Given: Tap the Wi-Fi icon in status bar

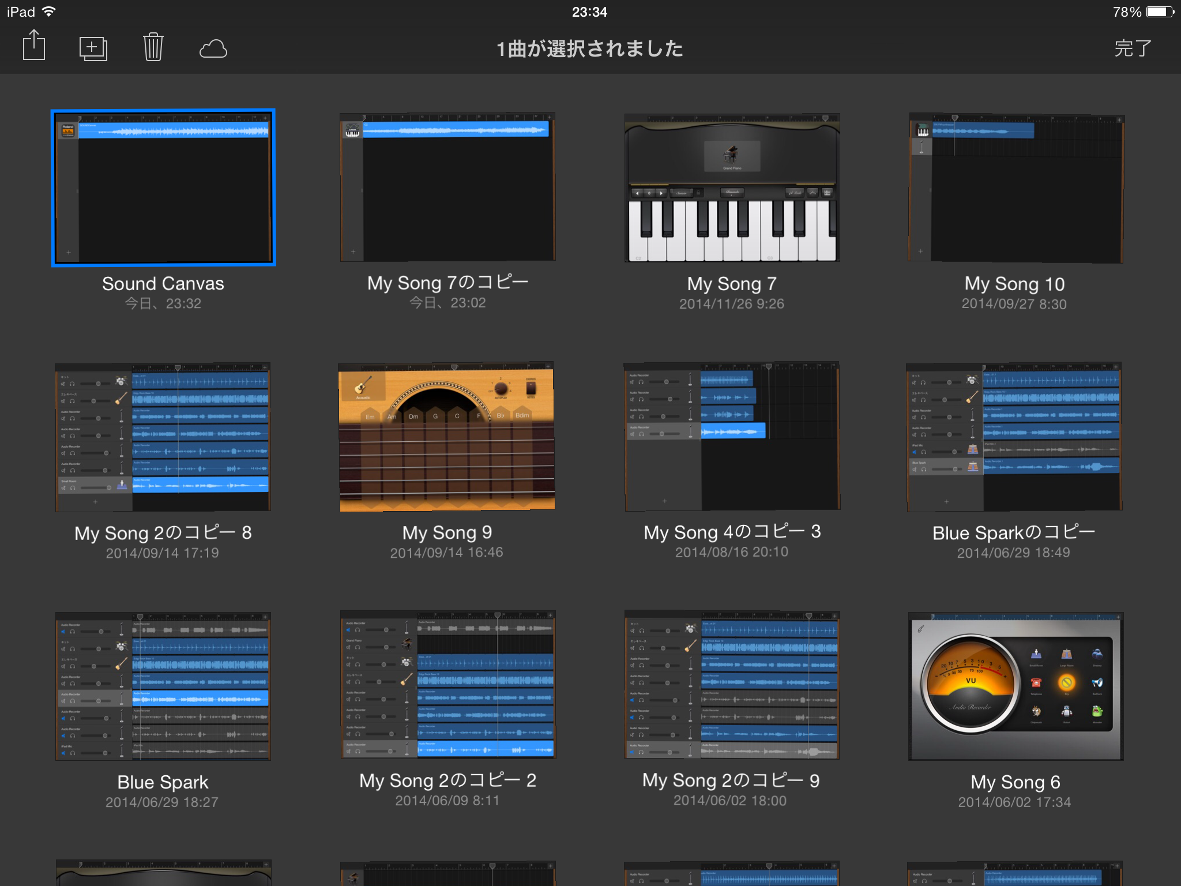Looking at the screenshot, I should (50, 12).
